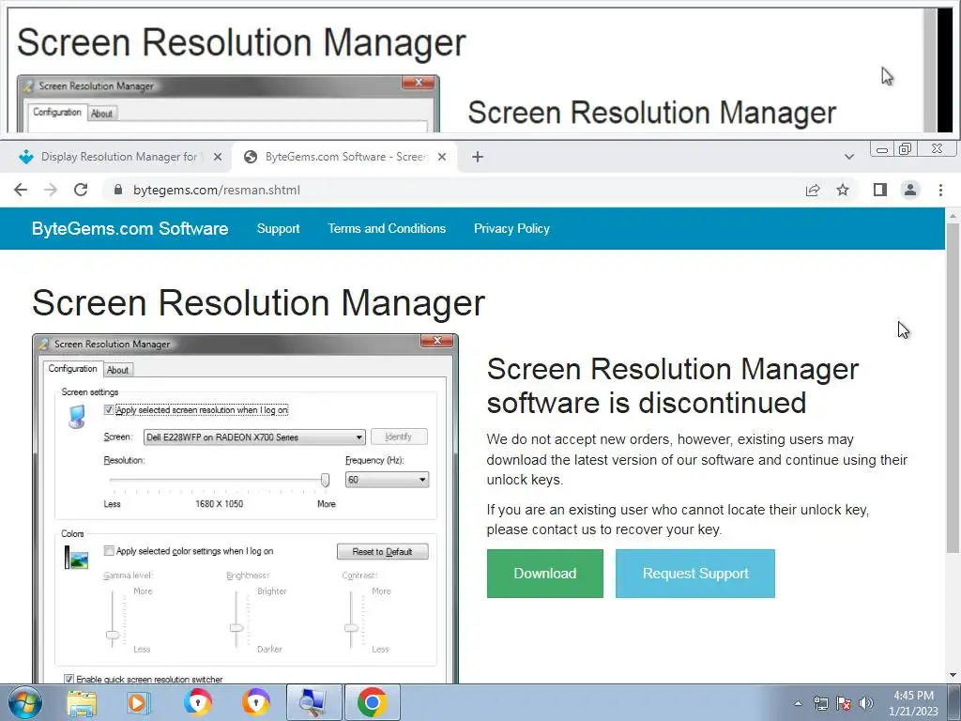Open the tab search chevron dropdown
The width and height of the screenshot is (961, 721).
pyautogui.click(x=848, y=157)
